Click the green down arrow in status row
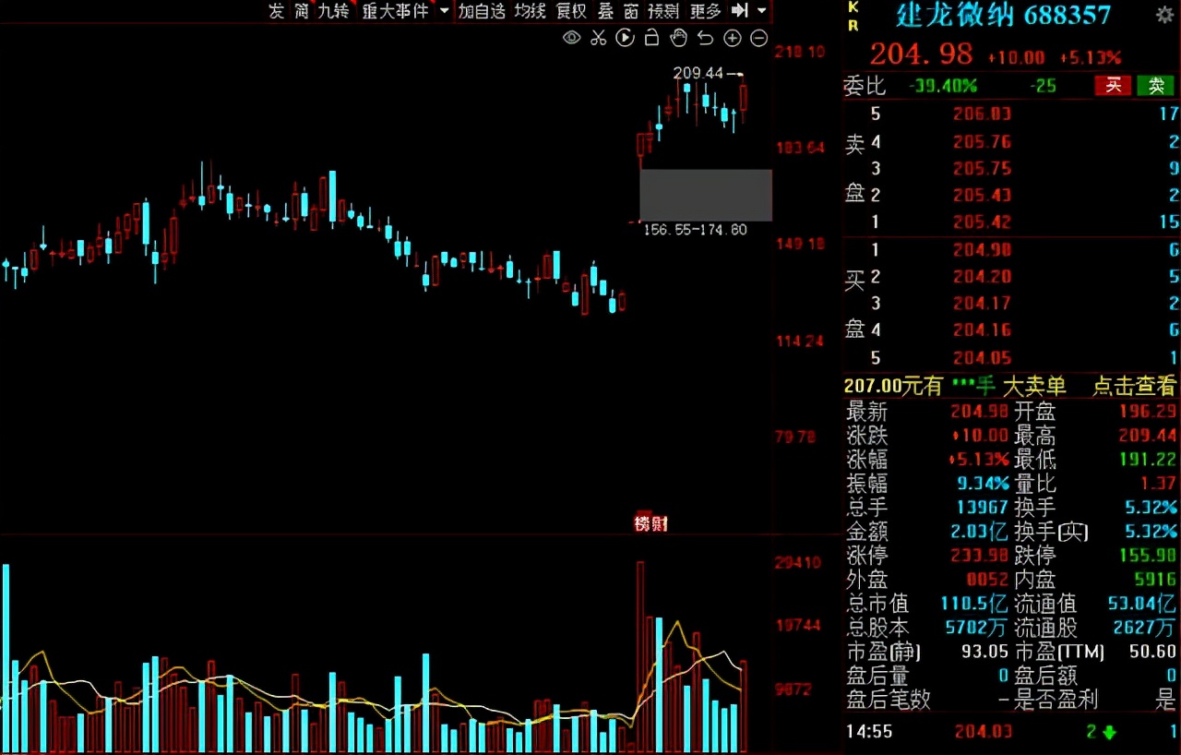This screenshot has width=1181, height=755. tap(1108, 733)
